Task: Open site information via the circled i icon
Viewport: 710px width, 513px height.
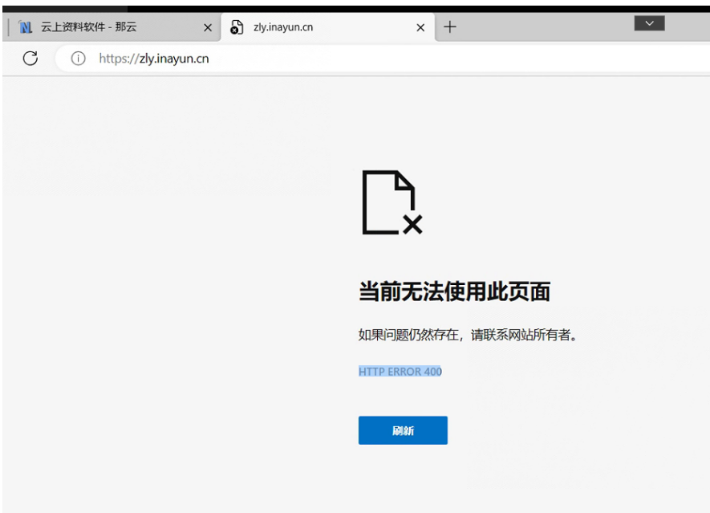Action: pos(78,58)
